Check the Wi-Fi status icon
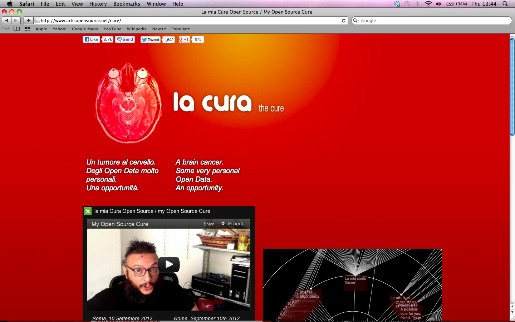Image resolution: width=515 pixels, height=322 pixels. (x=428, y=4)
